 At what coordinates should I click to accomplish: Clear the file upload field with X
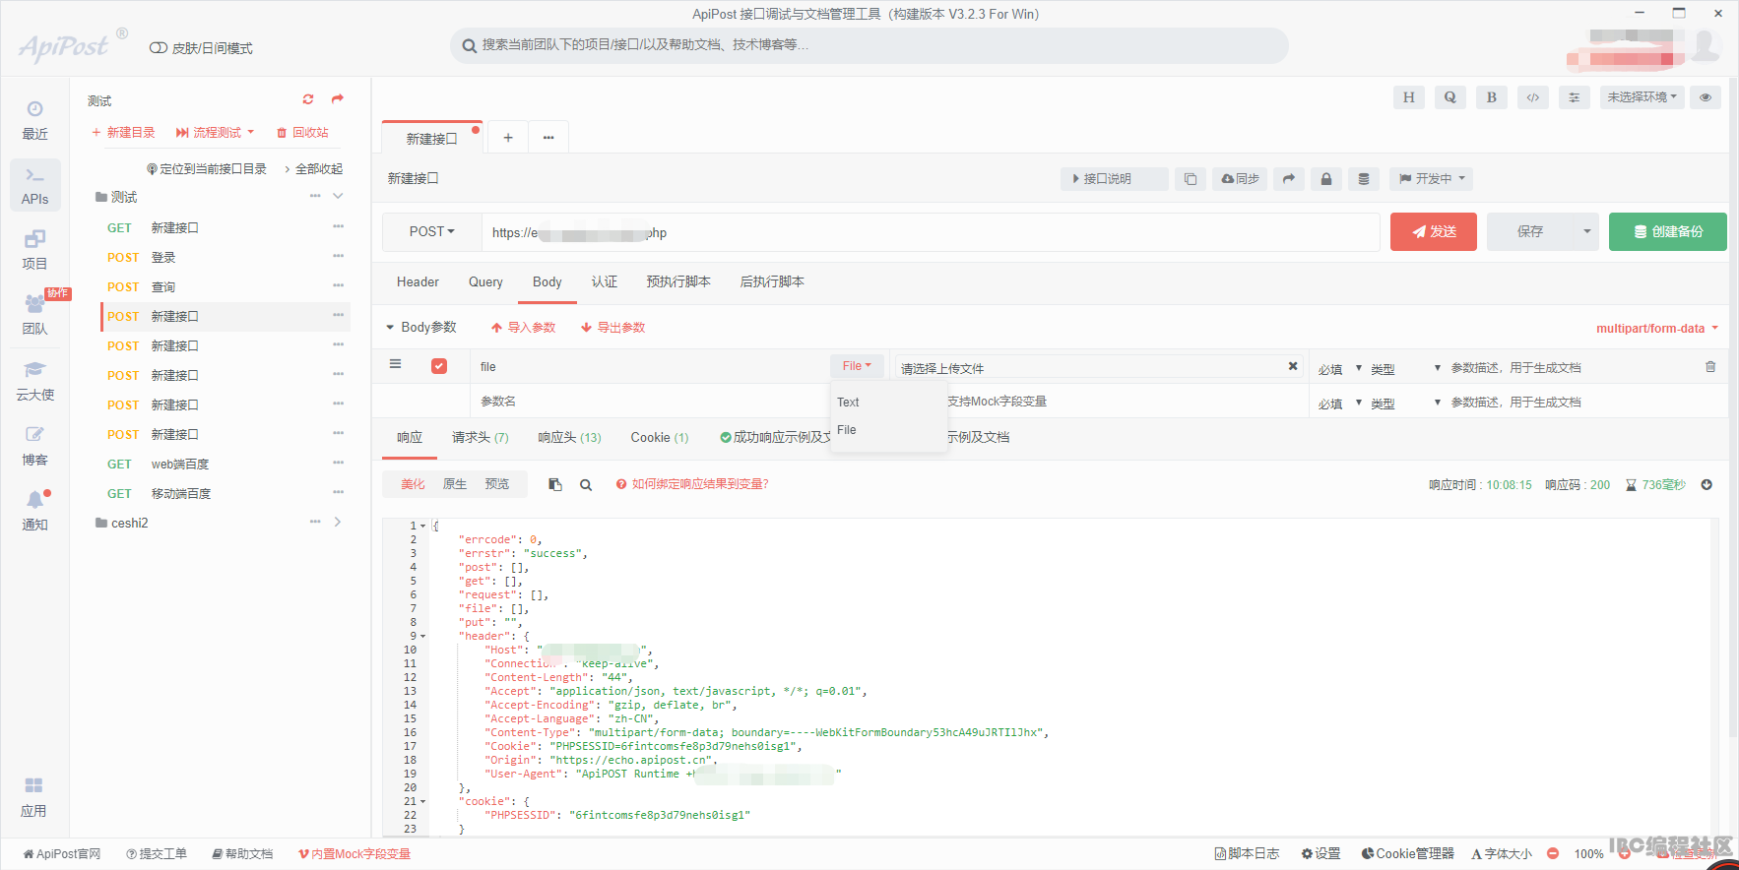[x=1293, y=366]
